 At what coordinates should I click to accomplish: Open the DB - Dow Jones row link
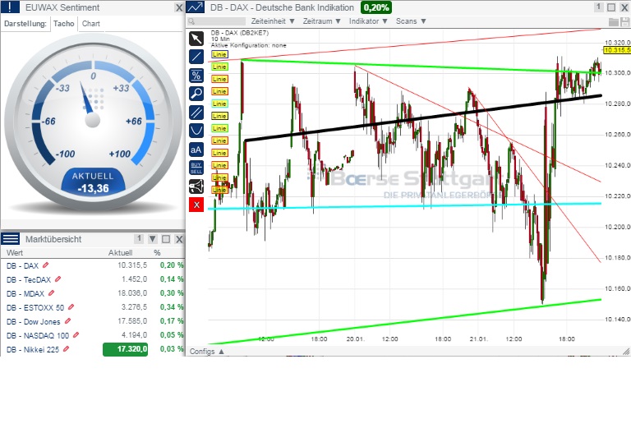click(x=34, y=321)
